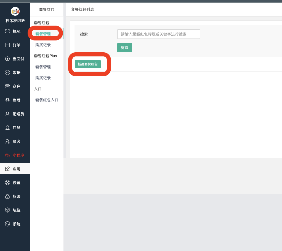Select the 配送员 person icon
The height and width of the screenshot is (251, 282).
click(x=7, y=114)
